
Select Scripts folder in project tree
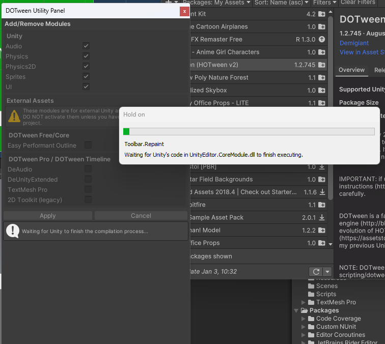(326, 294)
